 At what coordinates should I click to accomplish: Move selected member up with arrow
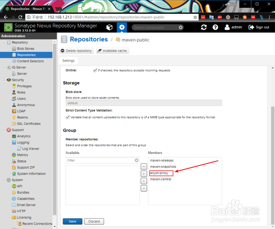(144, 166)
